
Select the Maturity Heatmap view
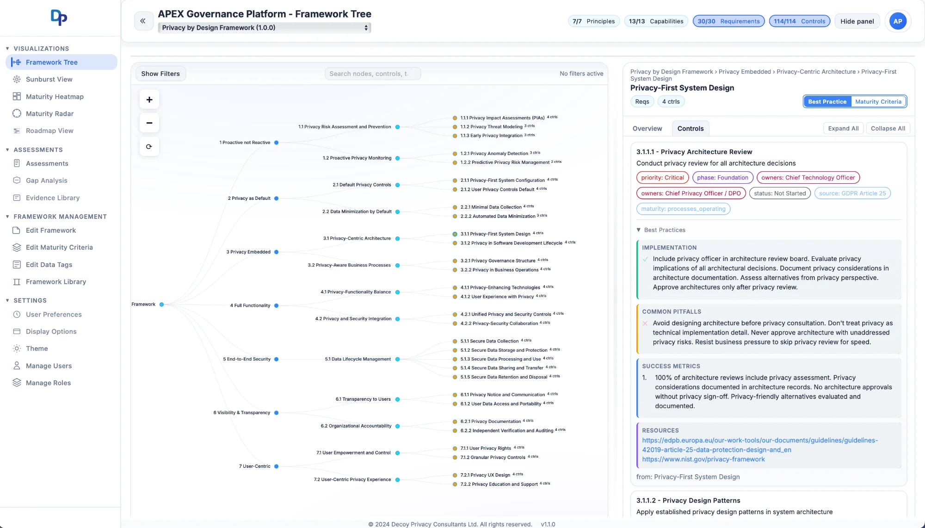(x=54, y=96)
